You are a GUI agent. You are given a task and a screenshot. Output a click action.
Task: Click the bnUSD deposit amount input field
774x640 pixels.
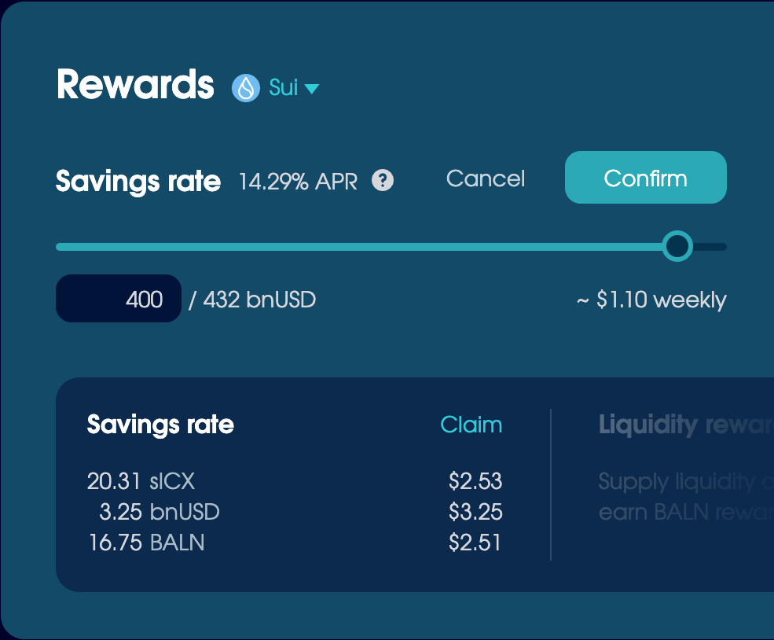click(119, 299)
